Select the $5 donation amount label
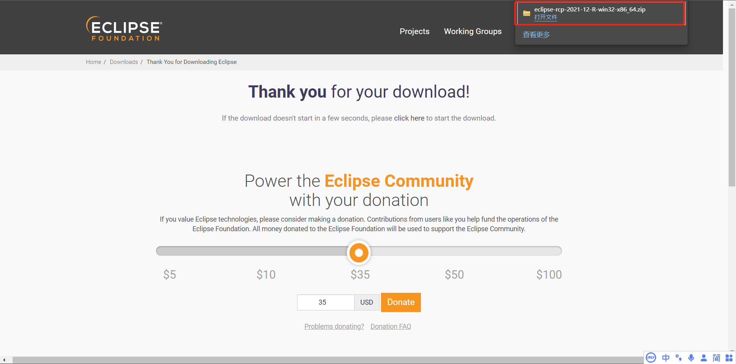The width and height of the screenshot is (736, 364). click(169, 274)
